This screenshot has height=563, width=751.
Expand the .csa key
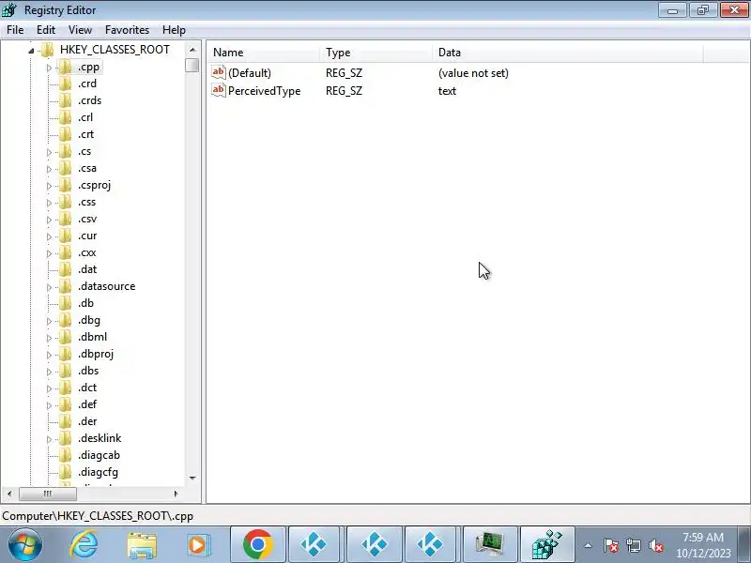[49, 169]
